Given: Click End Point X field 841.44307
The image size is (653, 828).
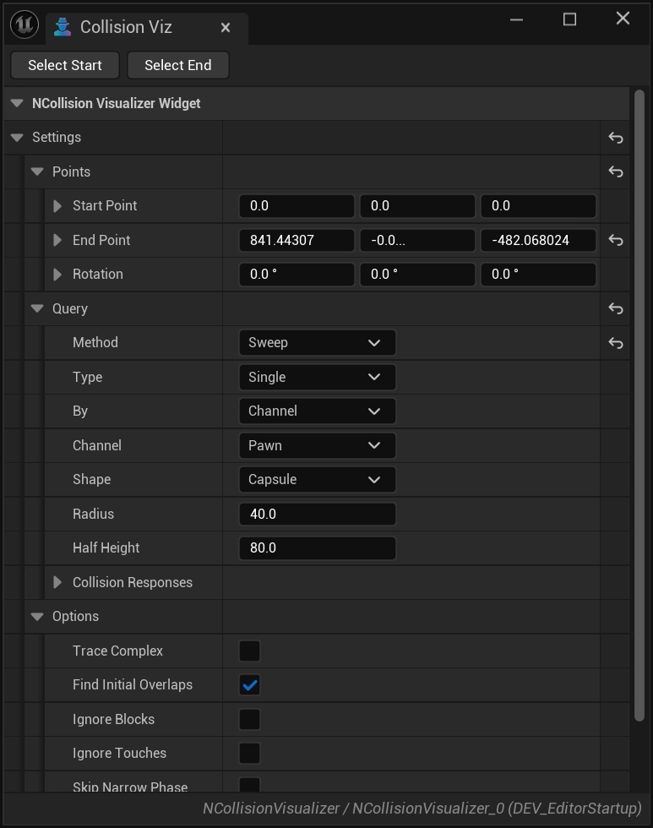Looking at the screenshot, I should tap(297, 240).
